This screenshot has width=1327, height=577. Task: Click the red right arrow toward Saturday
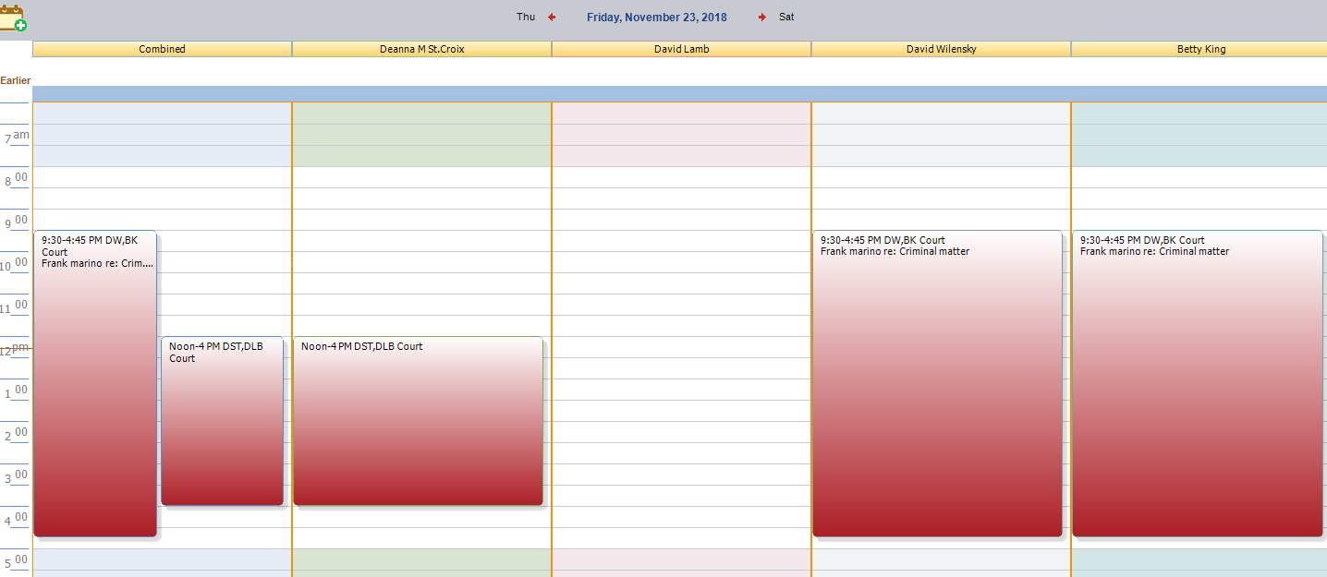(761, 16)
